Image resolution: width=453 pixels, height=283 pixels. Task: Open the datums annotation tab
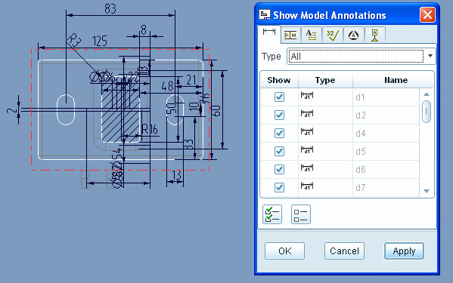(374, 35)
